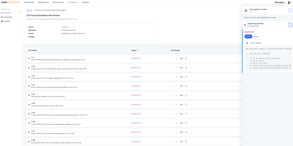This screenshot has width=293, height=146.
Task: Open the Reports sidebar icon
Action: pos(2,13)
